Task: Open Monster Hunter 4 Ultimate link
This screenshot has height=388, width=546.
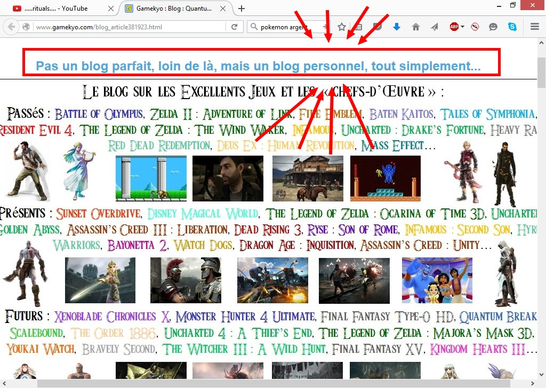Action: [245, 316]
